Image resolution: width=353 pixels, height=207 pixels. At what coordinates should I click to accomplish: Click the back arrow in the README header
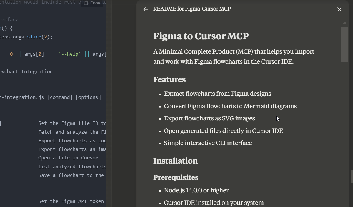tap(146, 9)
